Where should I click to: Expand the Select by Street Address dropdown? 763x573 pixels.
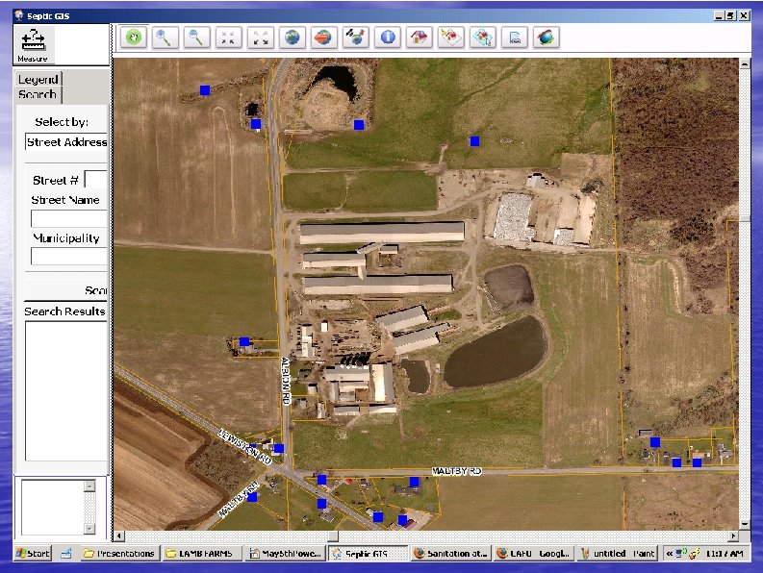tap(66, 142)
